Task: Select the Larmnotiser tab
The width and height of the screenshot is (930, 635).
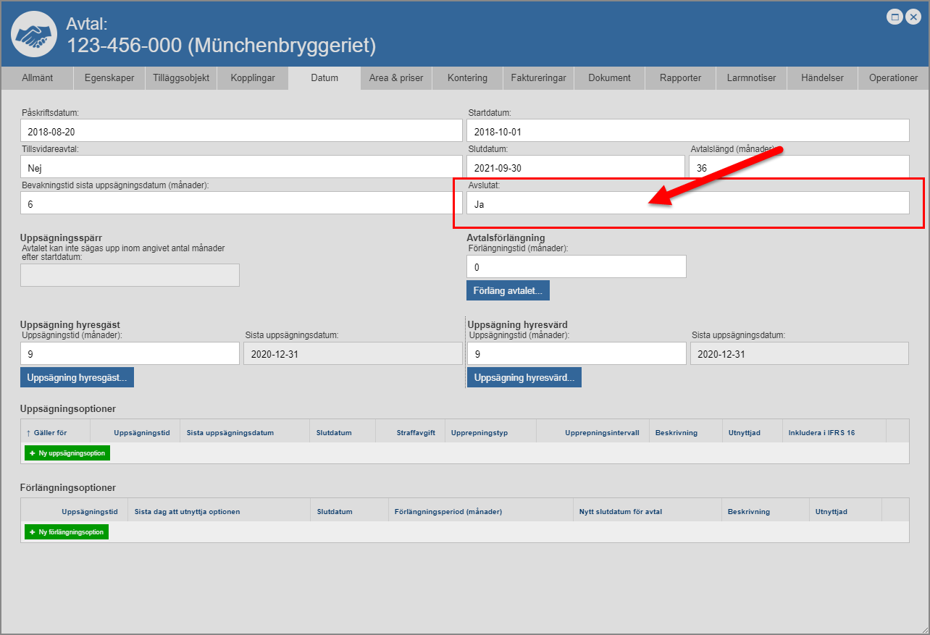Action: coord(751,78)
